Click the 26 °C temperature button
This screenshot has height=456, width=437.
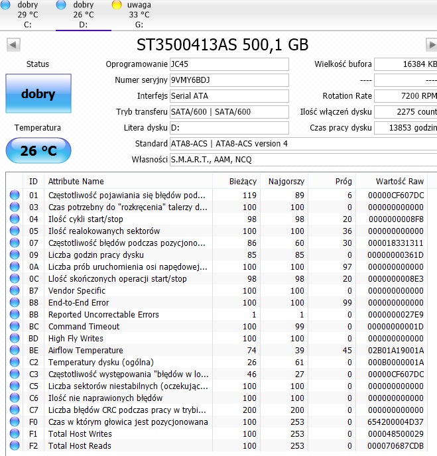click(38, 150)
